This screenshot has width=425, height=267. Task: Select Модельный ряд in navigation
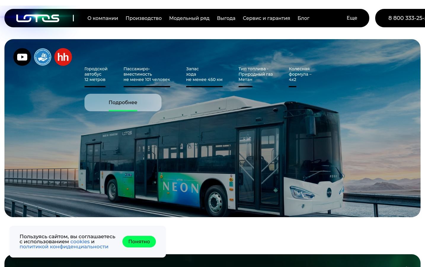189,18
